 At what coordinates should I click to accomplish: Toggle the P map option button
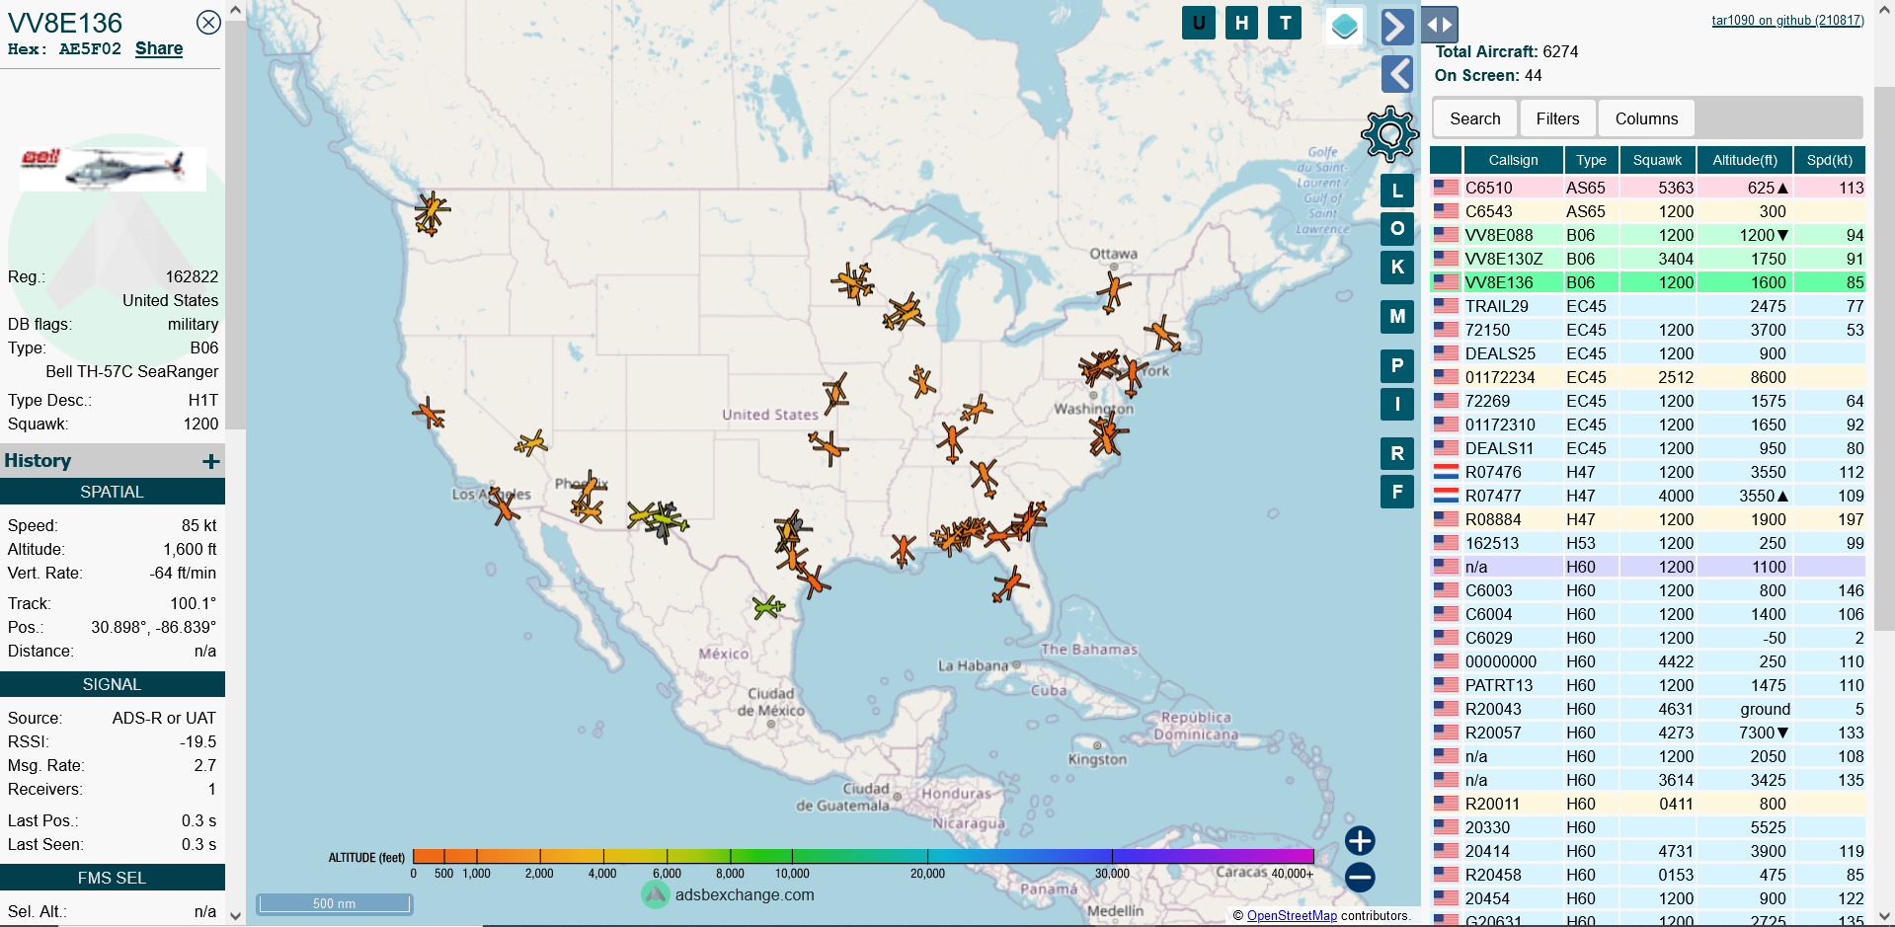click(x=1397, y=365)
